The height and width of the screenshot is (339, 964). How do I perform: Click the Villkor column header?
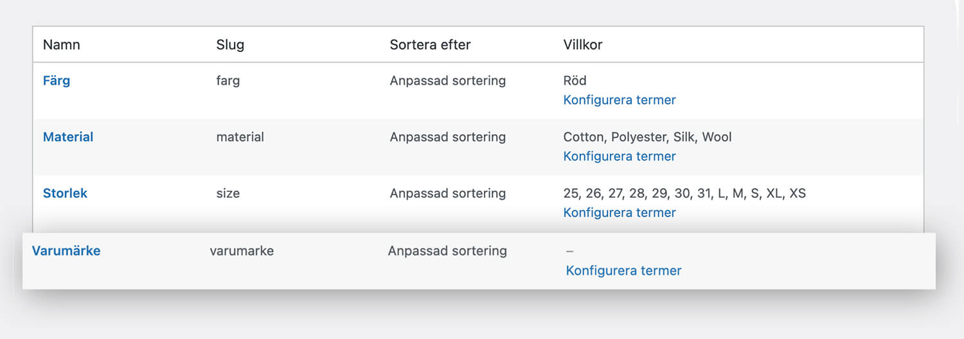coord(583,45)
